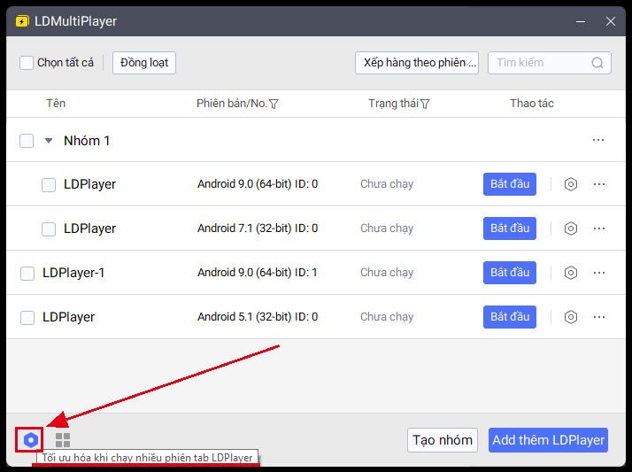
Task: Select the Android 5.1 LDPlayer checkbox
Action: (x=27, y=318)
